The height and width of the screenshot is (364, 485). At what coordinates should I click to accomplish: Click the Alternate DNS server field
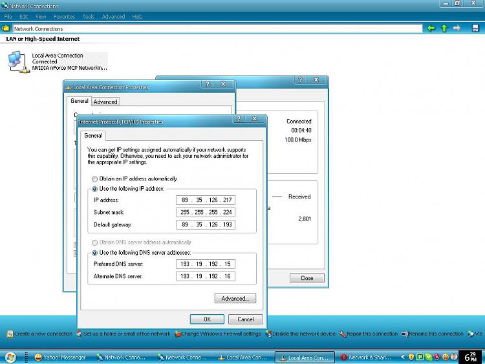click(206, 276)
